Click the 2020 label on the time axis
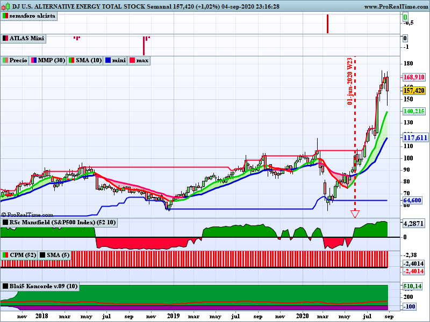This screenshot has height=322, width=430. pyautogui.click(x=303, y=316)
